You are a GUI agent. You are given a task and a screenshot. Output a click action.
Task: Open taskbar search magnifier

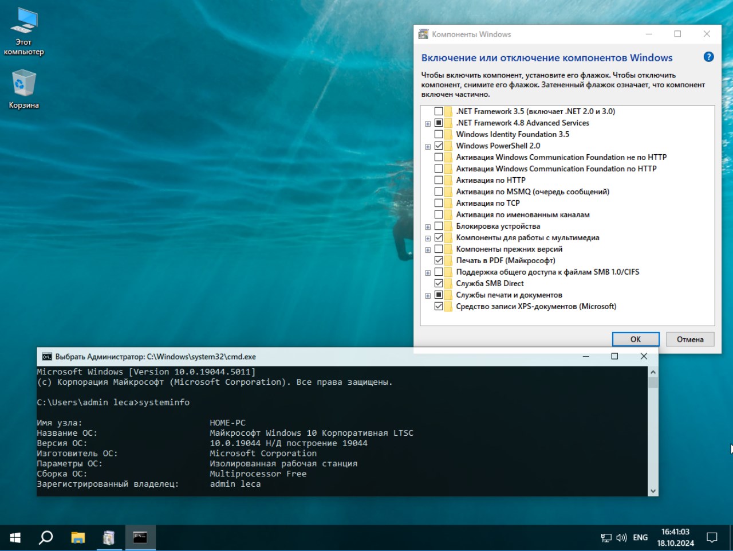click(x=46, y=537)
